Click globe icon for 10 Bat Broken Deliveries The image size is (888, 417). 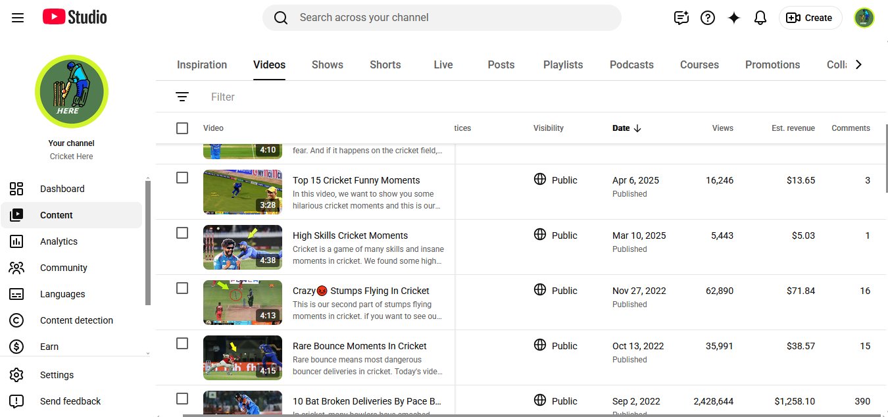coord(540,400)
